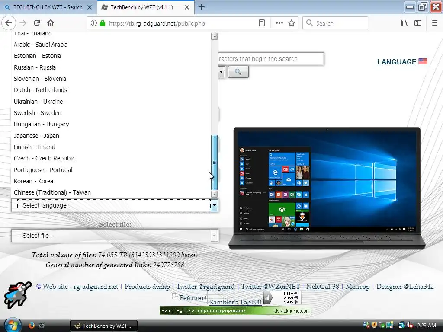Click the Forward navigation arrow
Screen dimensions: 443x332
[23, 23]
